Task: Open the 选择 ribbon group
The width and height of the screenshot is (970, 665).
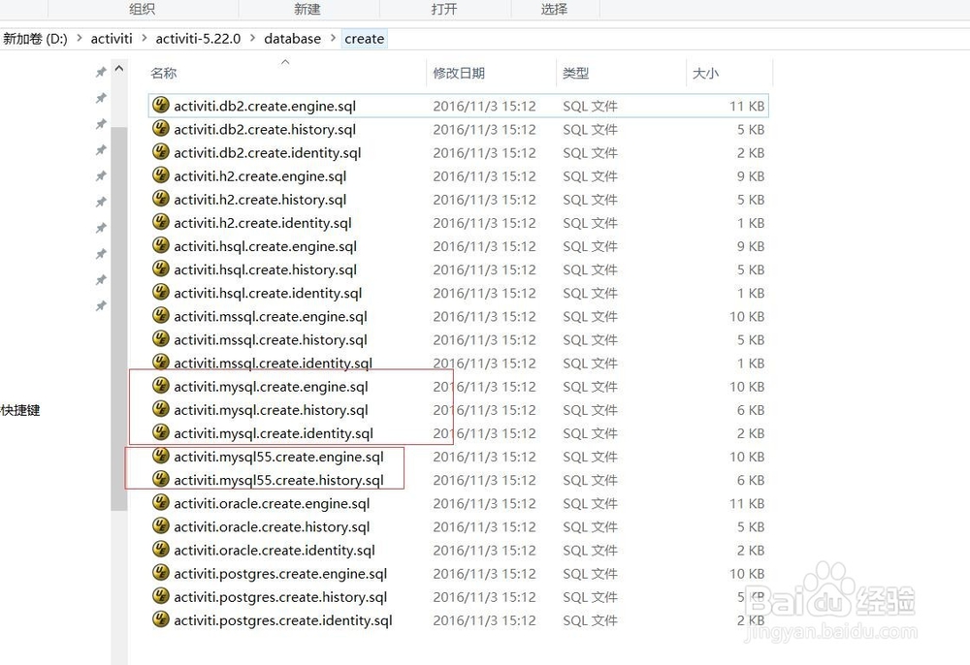Action: [x=554, y=9]
